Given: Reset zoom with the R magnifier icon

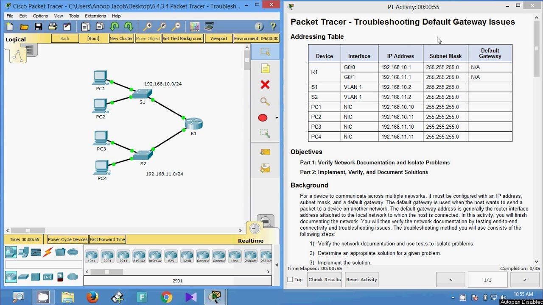Looking at the screenshot, I should click(162, 27).
